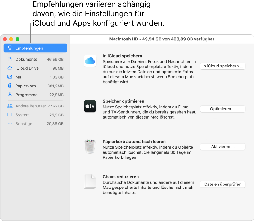
Task: Click the Andere Benutzer label
Action: coord(31,106)
